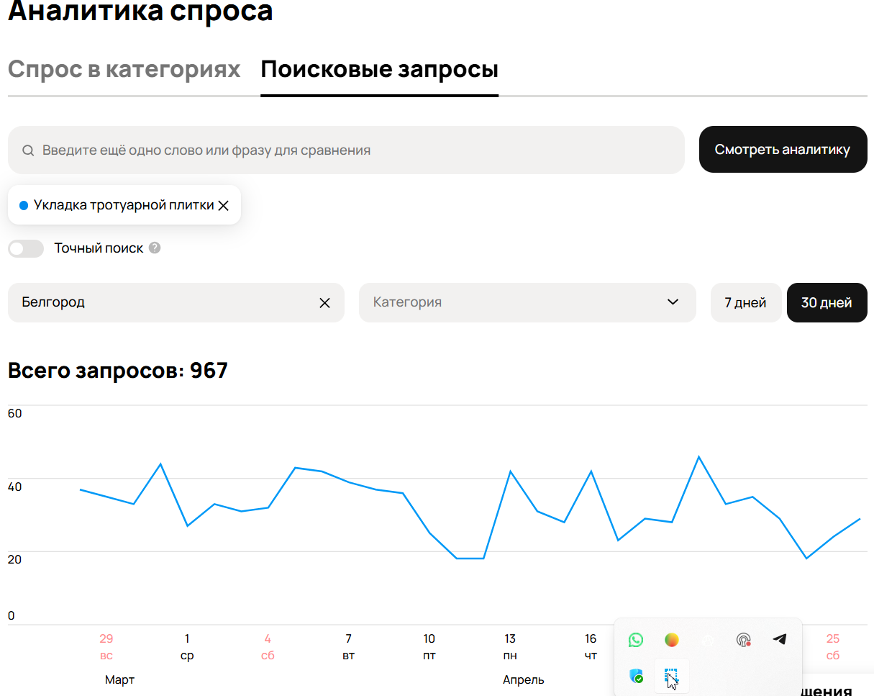Open Windows Security shield tray icon
874x696 pixels.
[x=636, y=676]
